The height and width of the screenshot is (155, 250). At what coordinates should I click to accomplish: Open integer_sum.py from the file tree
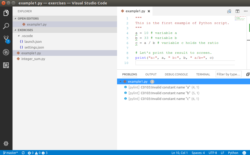[33, 59]
